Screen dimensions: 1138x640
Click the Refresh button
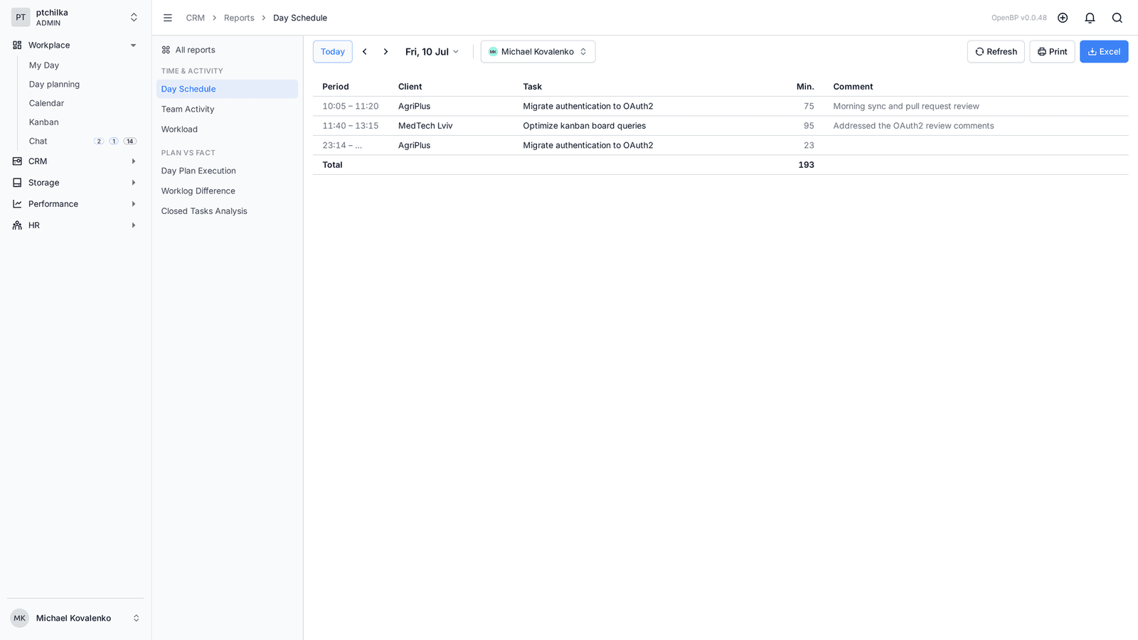click(x=996, y=52)
